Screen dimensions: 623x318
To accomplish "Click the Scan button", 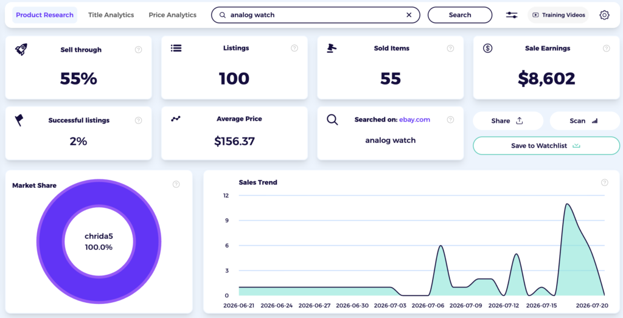I will pyautogui.click(x=585, y=120).
